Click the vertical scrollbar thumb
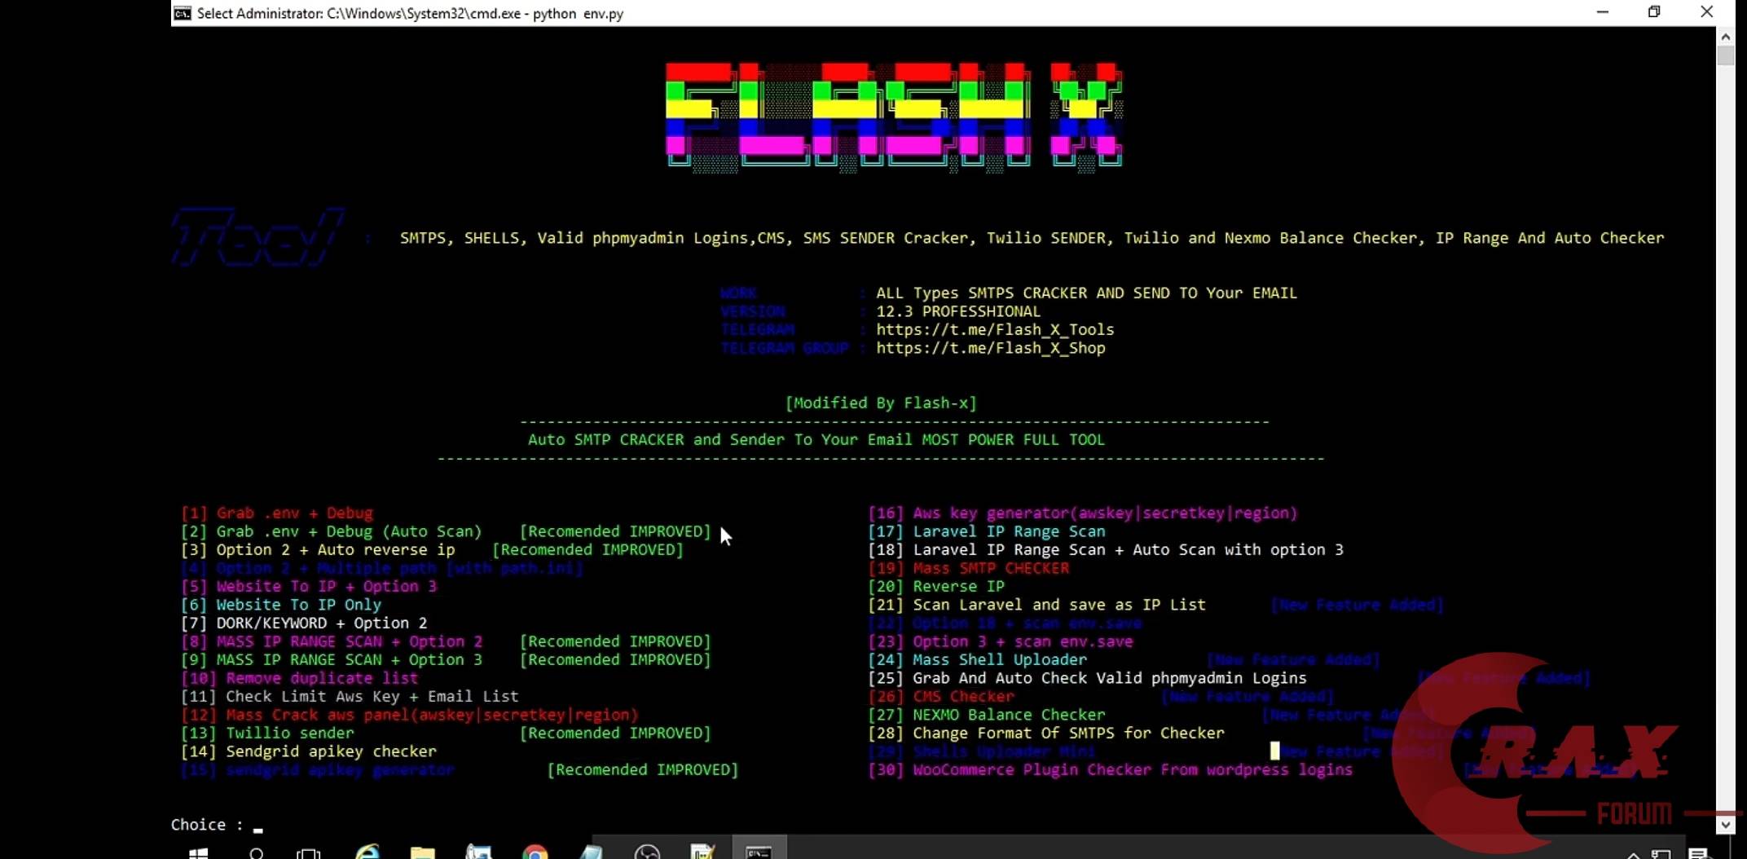Viewport: 1747px width, 859px height. pyautogui.click(x=1725, y=55)
